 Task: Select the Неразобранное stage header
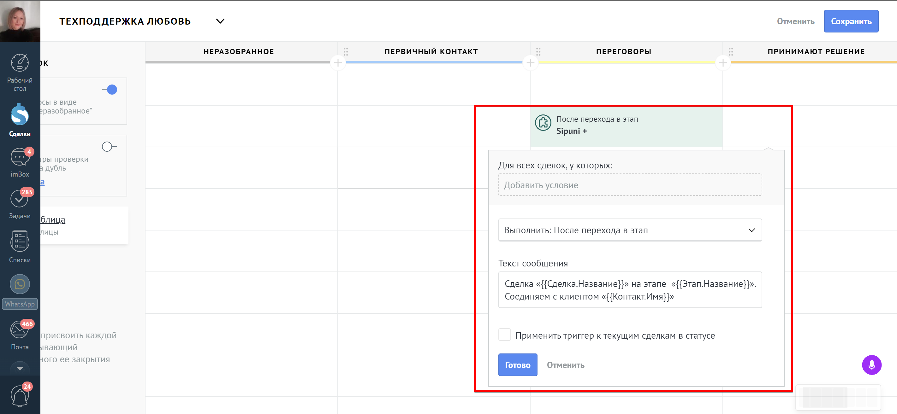point(239,51)
